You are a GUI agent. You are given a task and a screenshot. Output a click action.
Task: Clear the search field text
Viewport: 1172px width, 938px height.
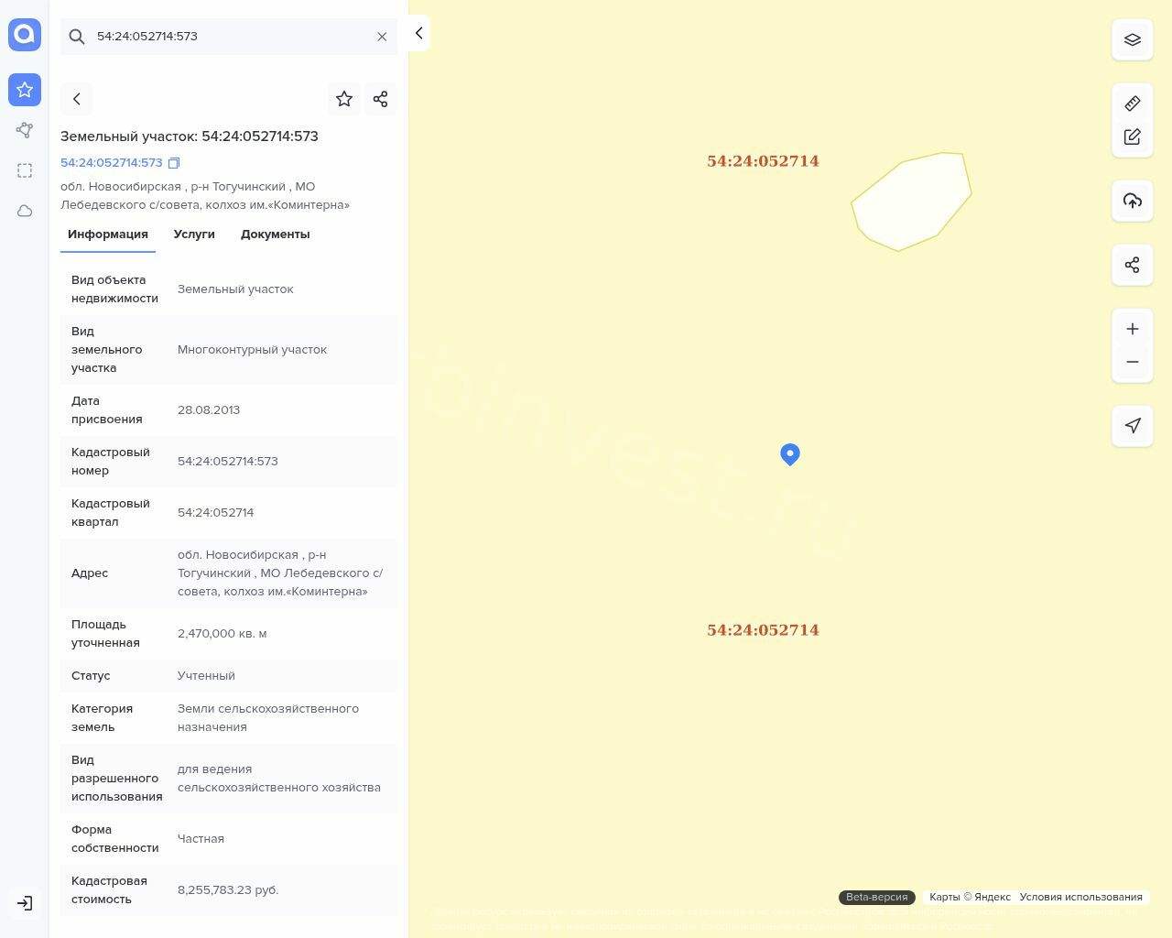point(382,37)
